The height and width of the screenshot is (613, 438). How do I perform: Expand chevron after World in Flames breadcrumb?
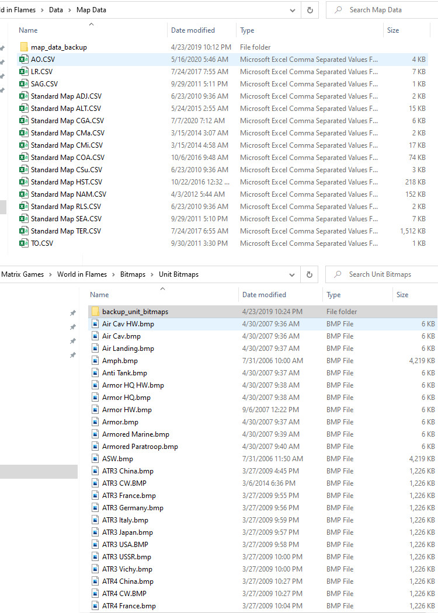pos(113,274)
